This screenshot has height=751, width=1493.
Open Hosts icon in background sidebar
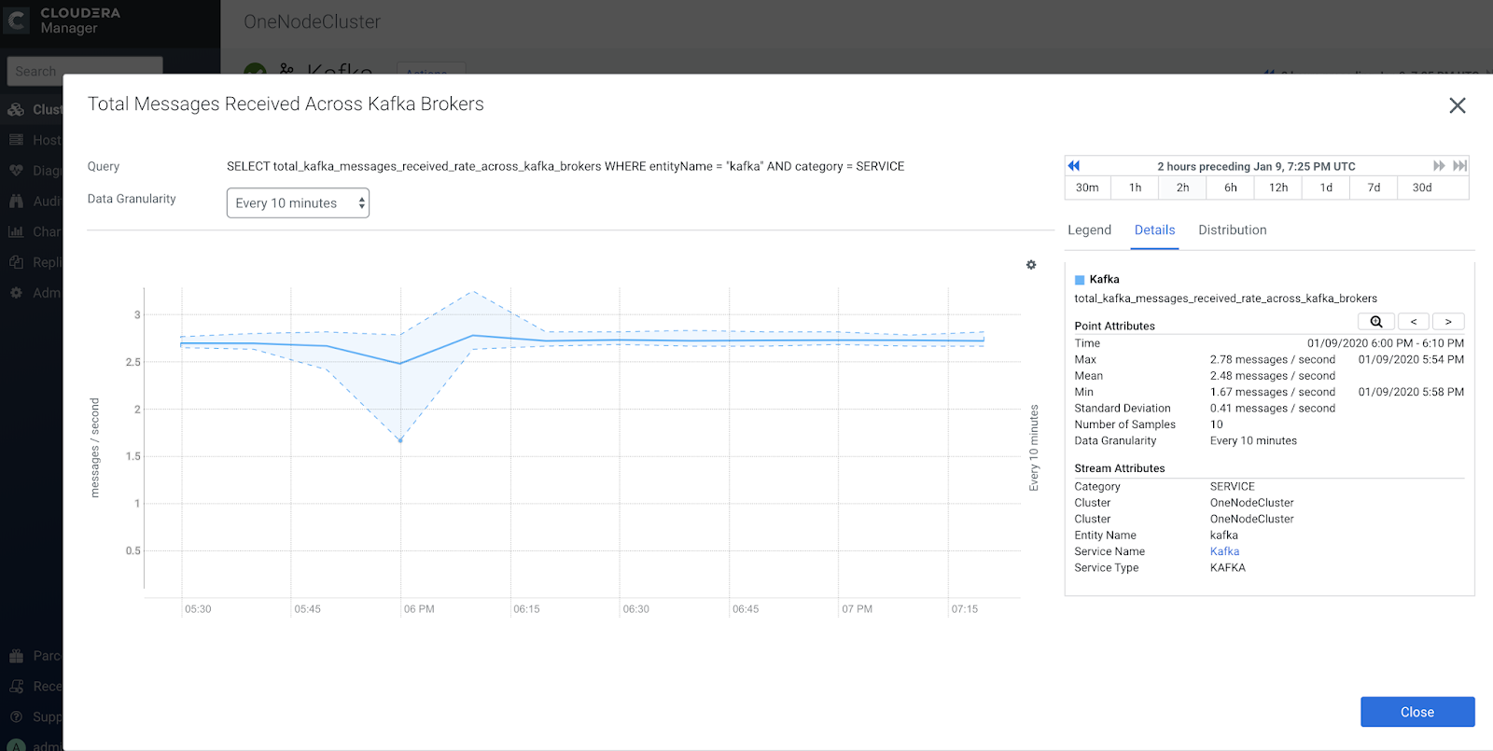(x=16, y=140)
